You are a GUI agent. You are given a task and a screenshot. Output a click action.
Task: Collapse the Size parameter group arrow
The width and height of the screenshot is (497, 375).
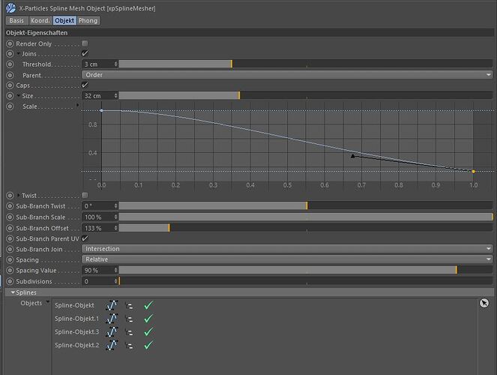point(19,95)
